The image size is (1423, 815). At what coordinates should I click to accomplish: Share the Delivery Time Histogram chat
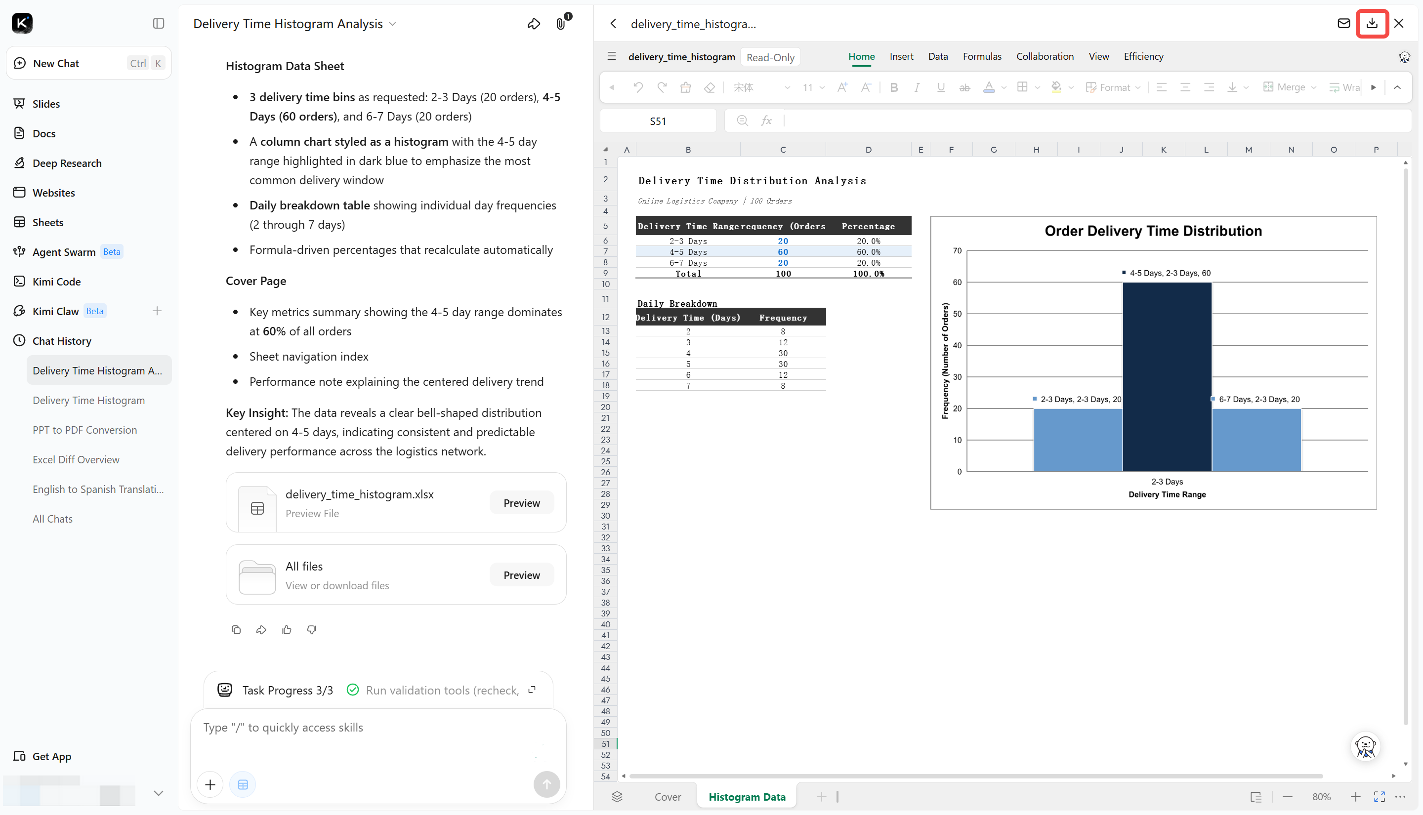click(x=534, y=24)
